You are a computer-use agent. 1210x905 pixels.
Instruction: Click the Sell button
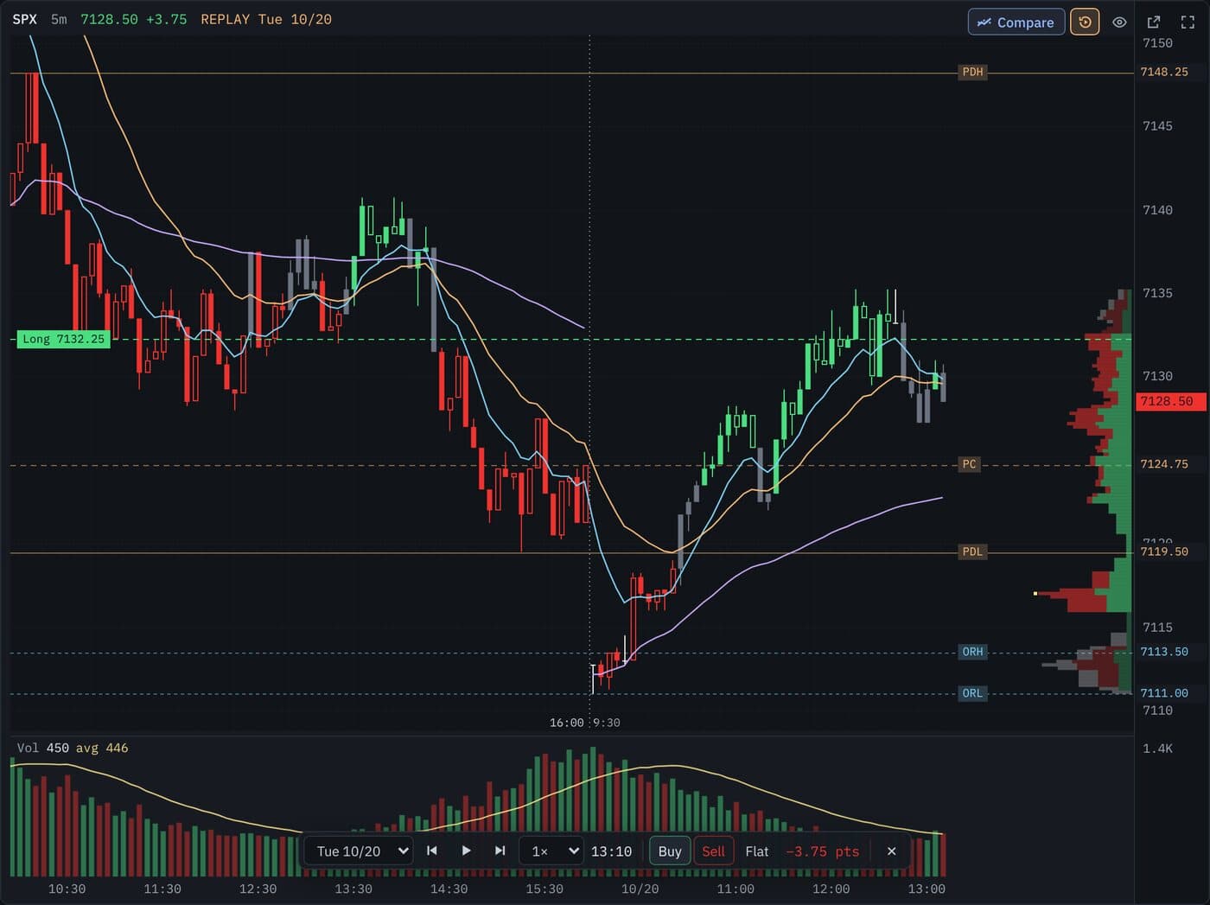point(714,851)
